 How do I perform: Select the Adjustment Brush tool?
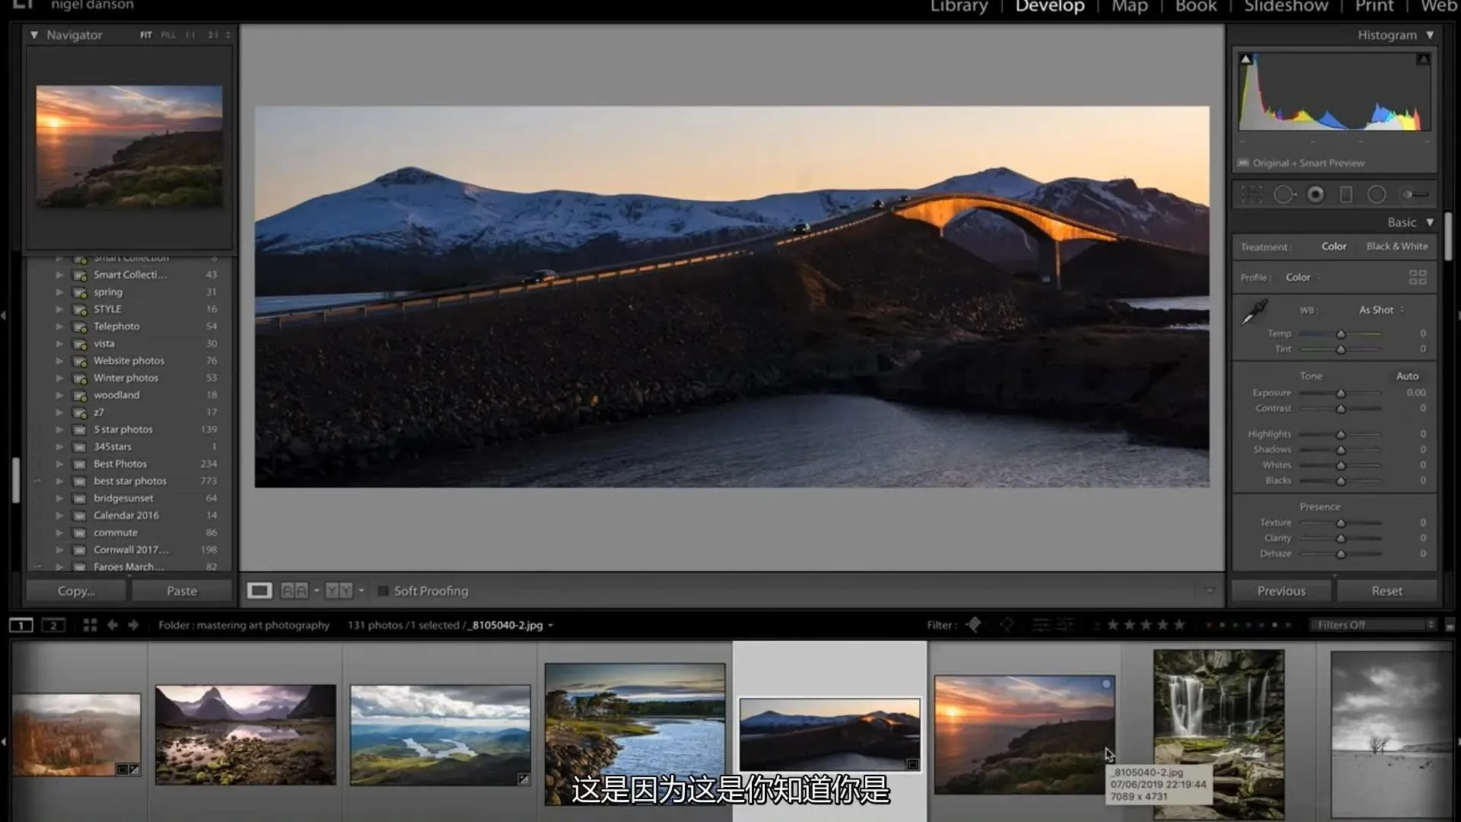(1414, 195)
